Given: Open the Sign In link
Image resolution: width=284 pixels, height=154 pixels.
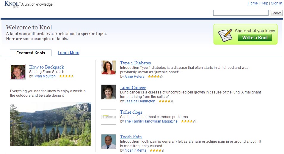Looking at the screenshot, I should 276,3.
